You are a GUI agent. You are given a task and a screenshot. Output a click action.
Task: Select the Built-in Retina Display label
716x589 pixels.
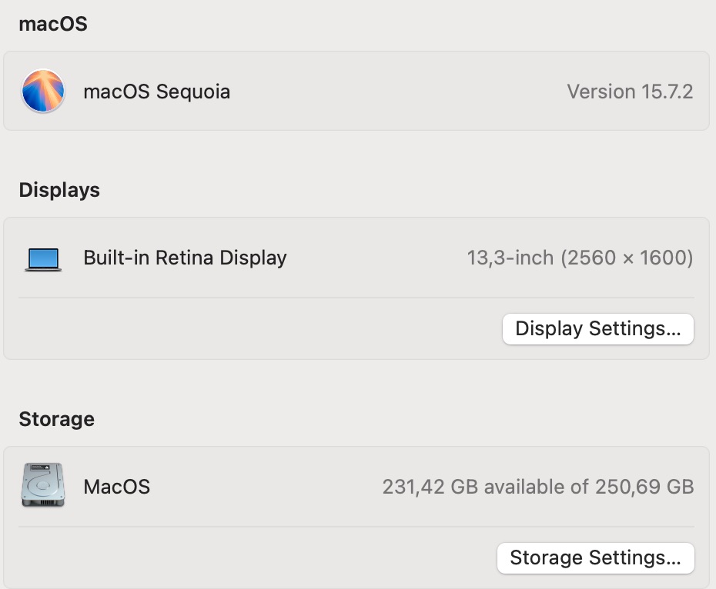[185, 258]
